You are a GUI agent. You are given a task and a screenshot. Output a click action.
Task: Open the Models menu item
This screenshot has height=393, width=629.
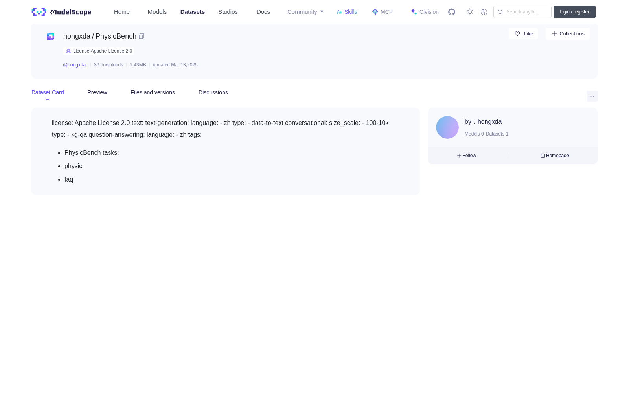tap(157, 12)
